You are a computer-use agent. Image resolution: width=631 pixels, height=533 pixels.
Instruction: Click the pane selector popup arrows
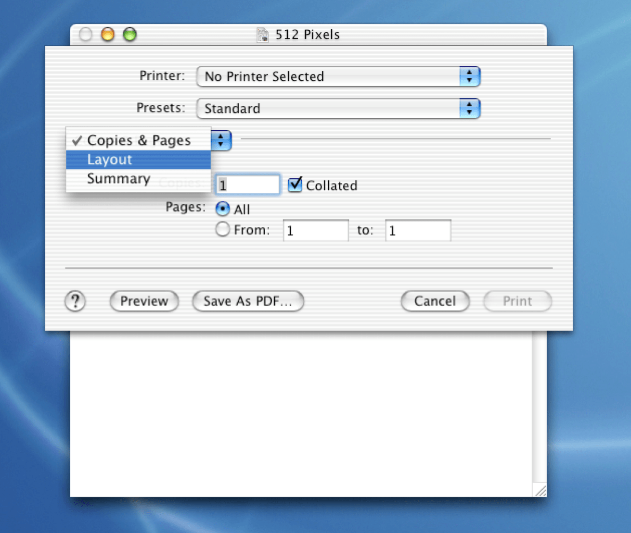point(221,140)
